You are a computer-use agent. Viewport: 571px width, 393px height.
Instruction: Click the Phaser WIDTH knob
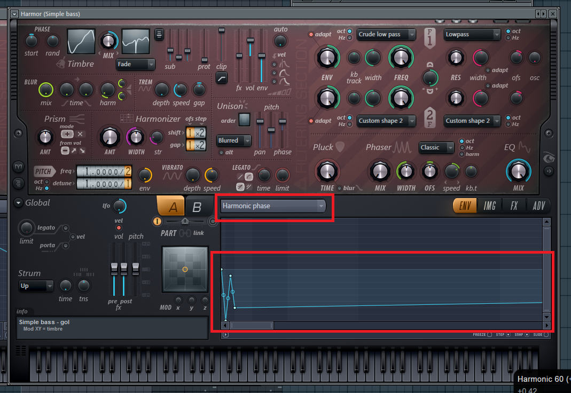[x=406, y=171]
